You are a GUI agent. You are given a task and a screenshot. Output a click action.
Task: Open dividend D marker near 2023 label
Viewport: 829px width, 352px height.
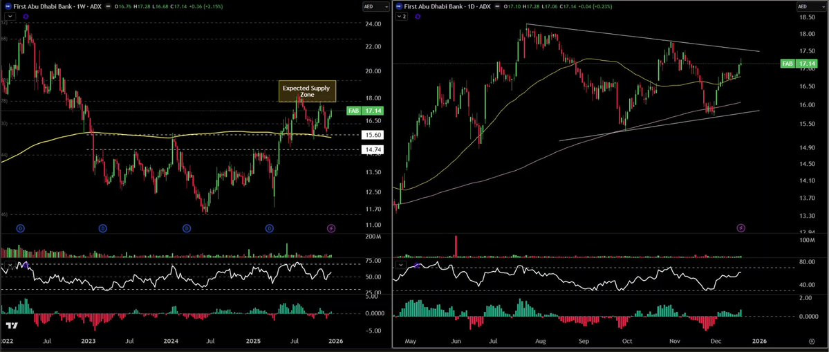(103, 228)
